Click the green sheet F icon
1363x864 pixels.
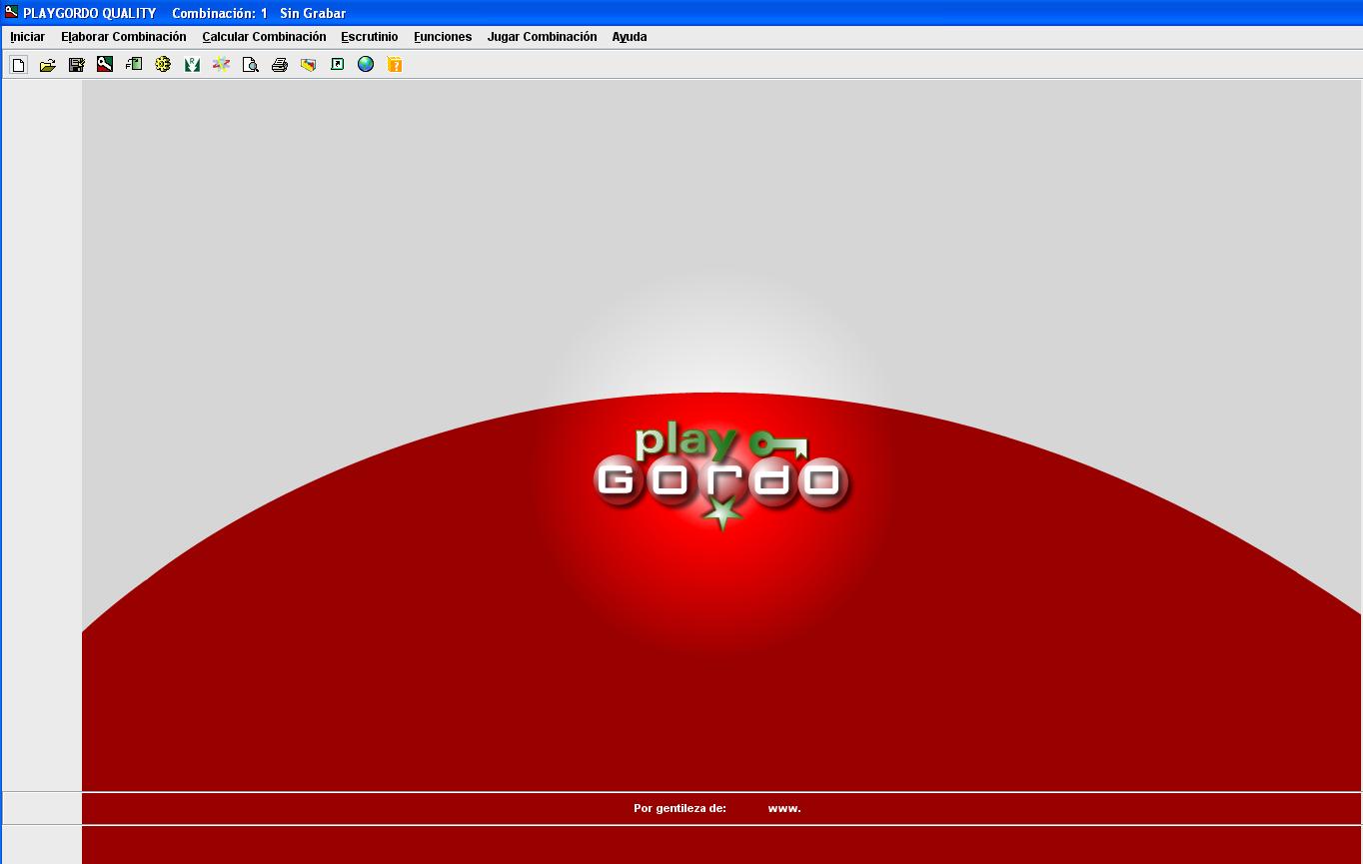[134, 65]
